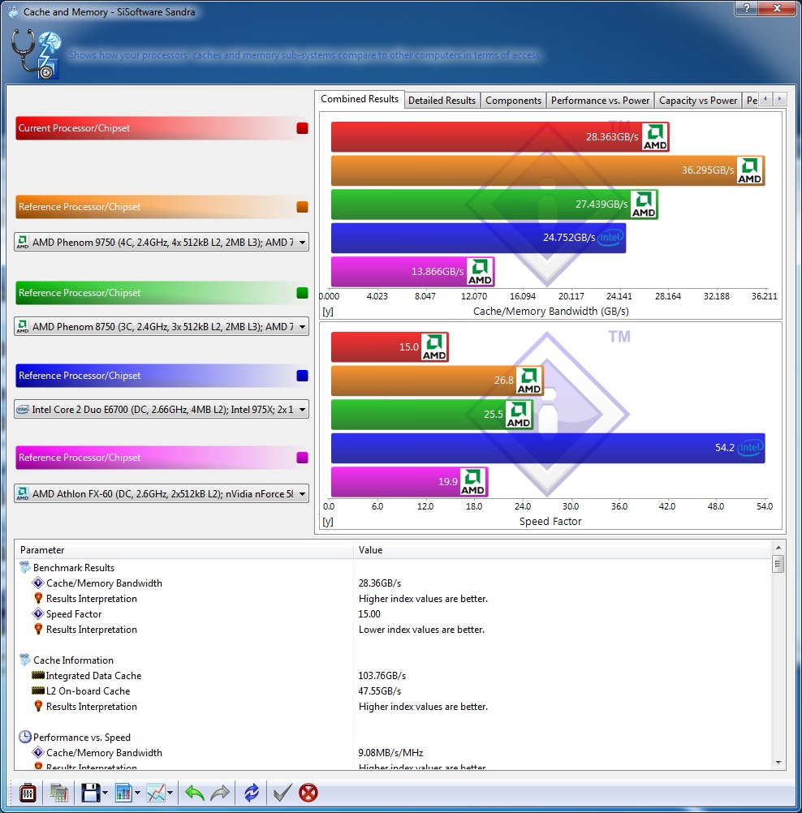Select the Performance vs. Speed group row
802x813 pixels.
point(393,738)
